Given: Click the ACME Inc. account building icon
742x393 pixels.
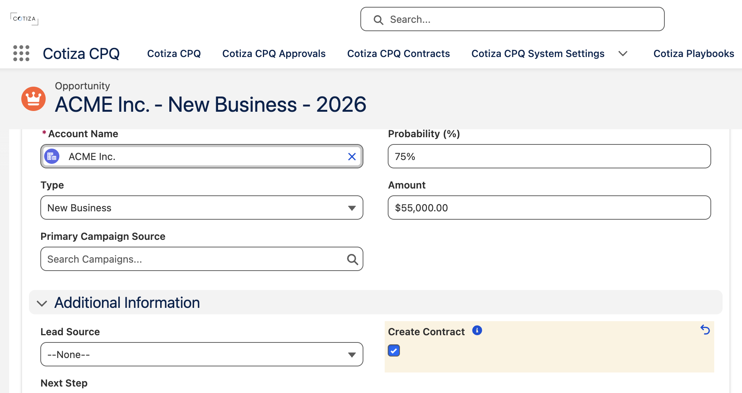Looking at the screenshot, I should (52, 156).
